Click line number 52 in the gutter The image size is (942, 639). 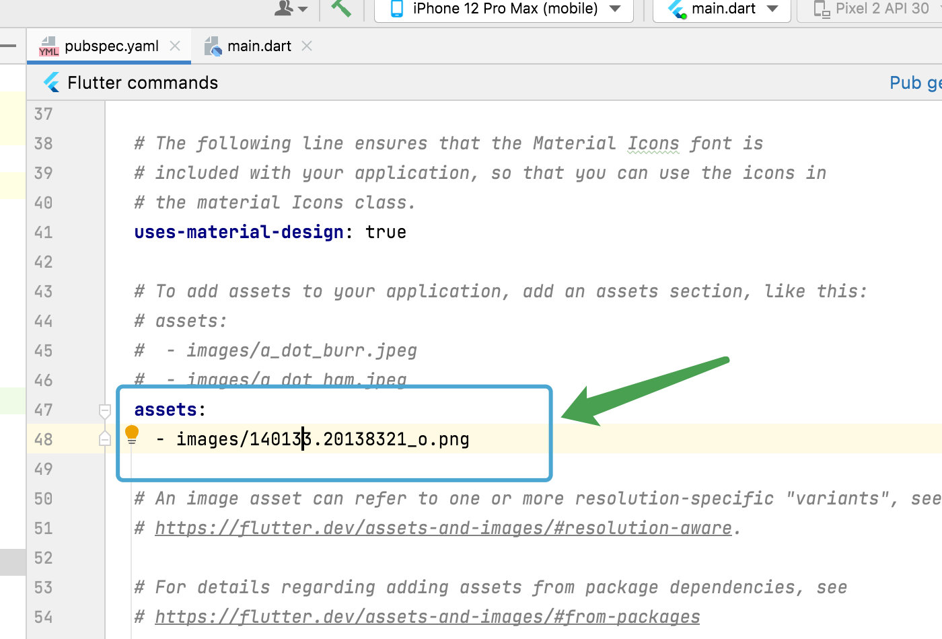pos(44,558)
